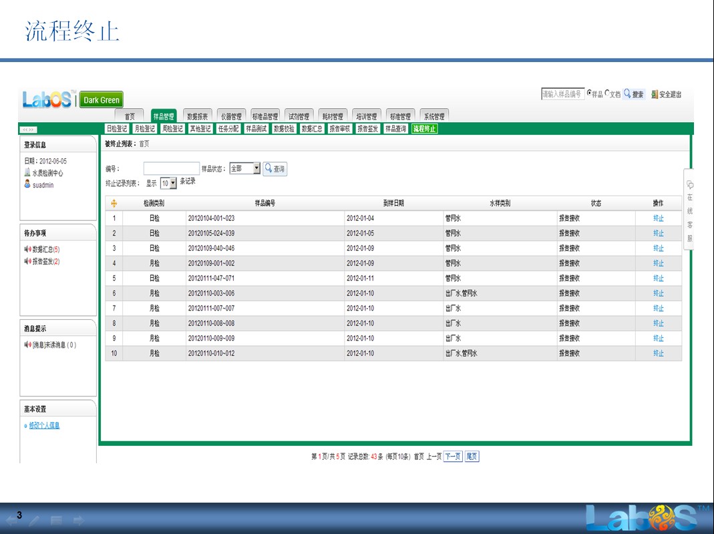Image resolution: width=714 pixels, height=534 pixels.
Task: Go to 下一页 next page
Action: coord(453,457)
